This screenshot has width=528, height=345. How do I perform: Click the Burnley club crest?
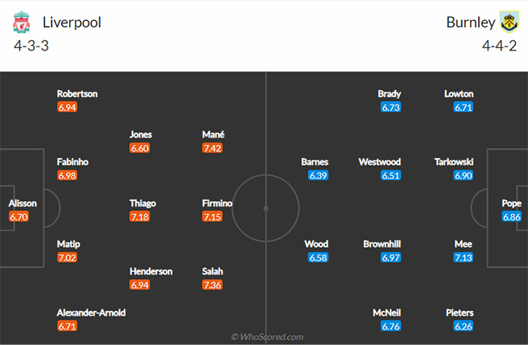pos(509,22)
